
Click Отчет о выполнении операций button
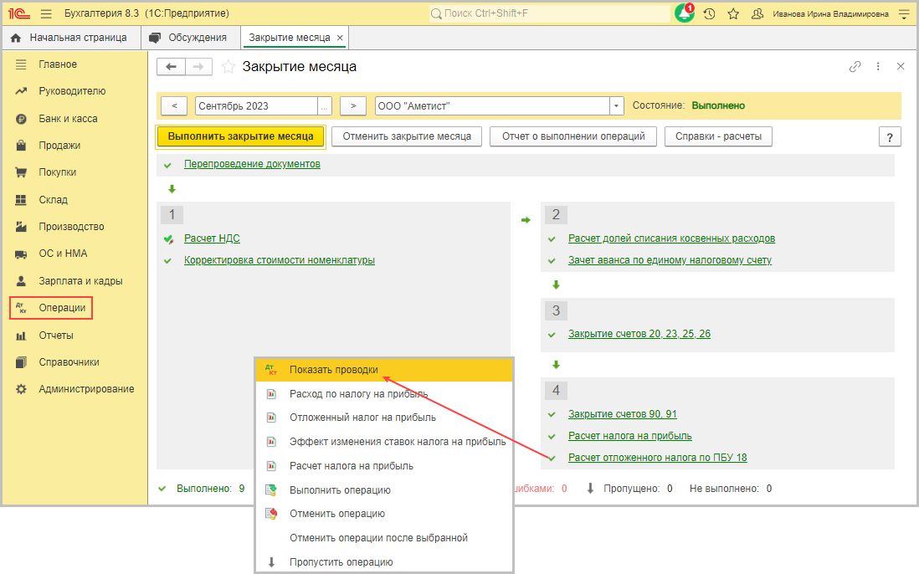(573, 136)
